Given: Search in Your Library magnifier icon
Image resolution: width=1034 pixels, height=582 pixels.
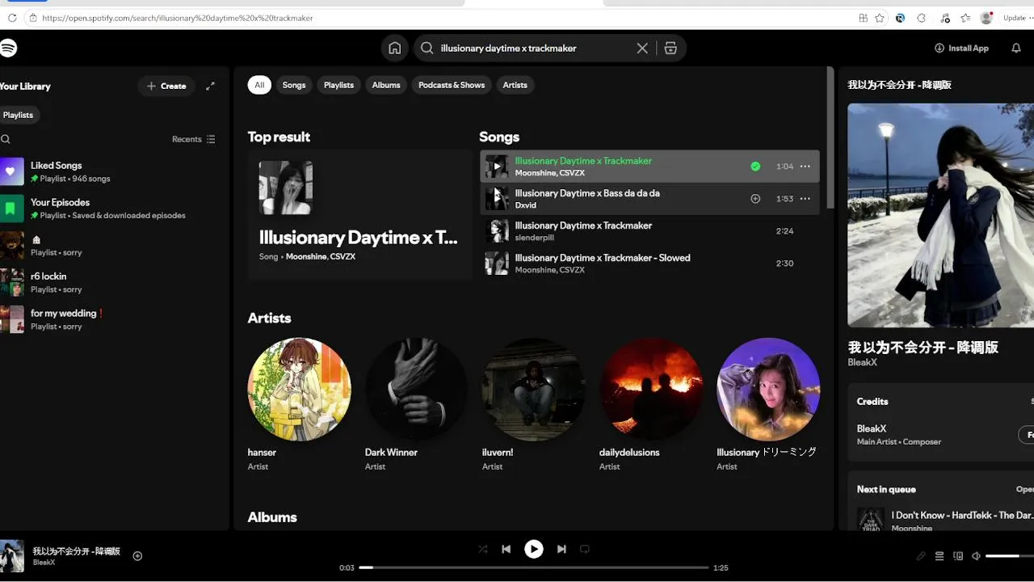Looking at the screenshot, I should (x=6, y=139).
